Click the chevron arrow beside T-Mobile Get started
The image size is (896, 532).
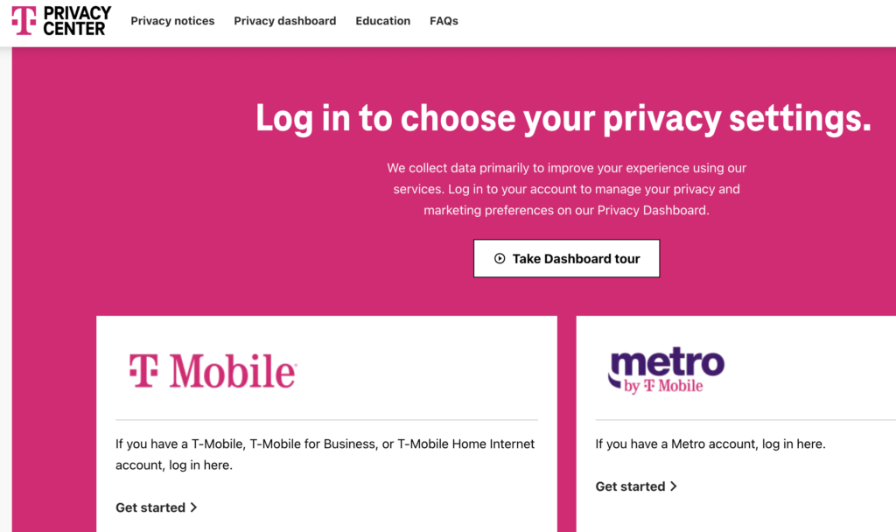point(193,507)
